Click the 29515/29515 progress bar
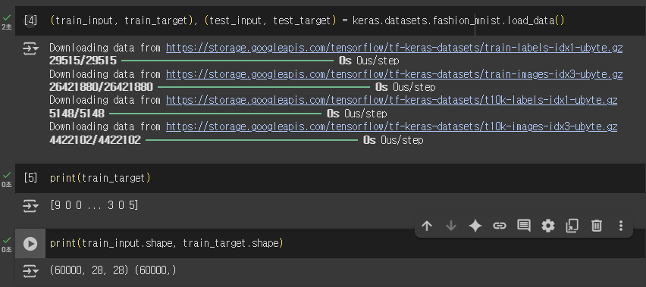The height and width of the screenshot is (287, 646). tap(227, 61)
